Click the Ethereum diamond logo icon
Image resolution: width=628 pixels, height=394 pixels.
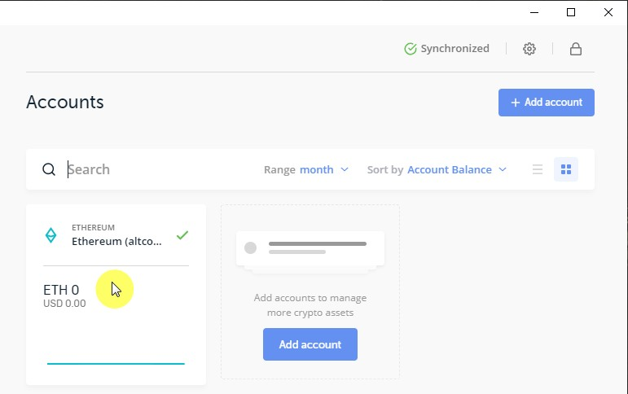click(51, 235)
